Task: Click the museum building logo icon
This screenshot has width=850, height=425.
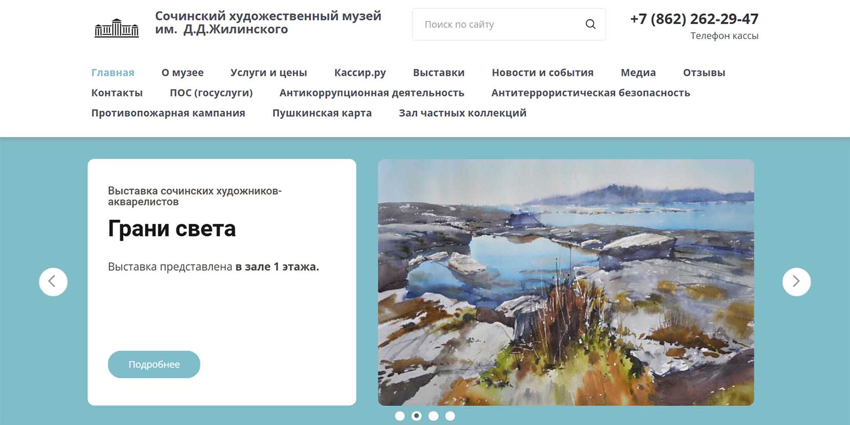Action: tap(117, 28)
